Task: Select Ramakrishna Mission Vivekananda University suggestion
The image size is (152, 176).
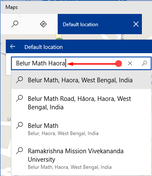Action: click(81, 159)
